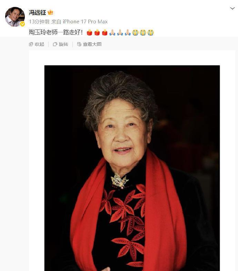Click the iPhone 17 Pro Max source link
This screenshot has width=238, height=271.
point(85,22)
